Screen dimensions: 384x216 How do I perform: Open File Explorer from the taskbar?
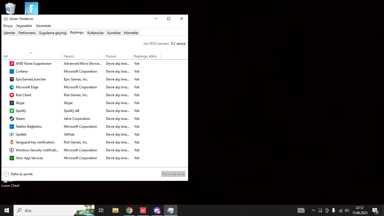click(x=116, y=210)
